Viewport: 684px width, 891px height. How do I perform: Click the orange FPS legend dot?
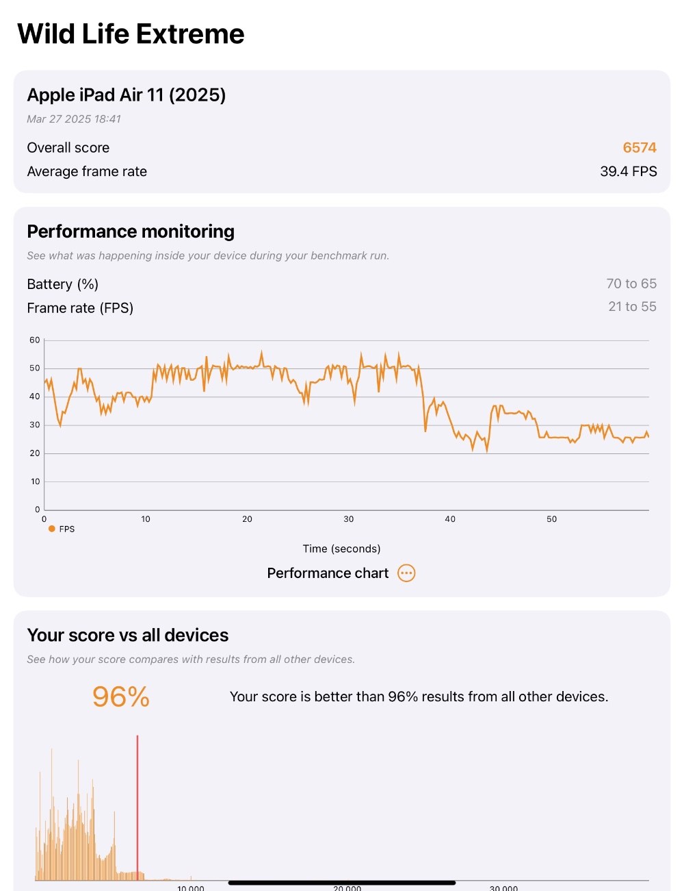pyautogui.click(x=52, y=529)
